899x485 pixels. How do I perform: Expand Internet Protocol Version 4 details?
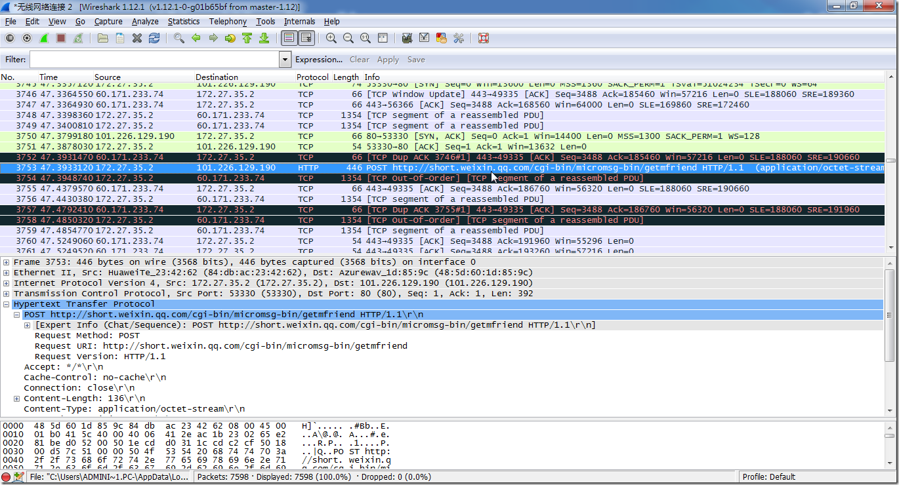point(7,283)
